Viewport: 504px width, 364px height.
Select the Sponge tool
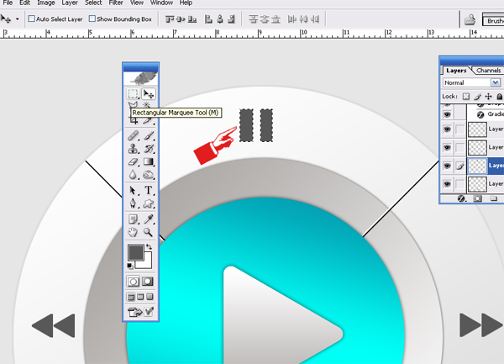pos(149,175)
